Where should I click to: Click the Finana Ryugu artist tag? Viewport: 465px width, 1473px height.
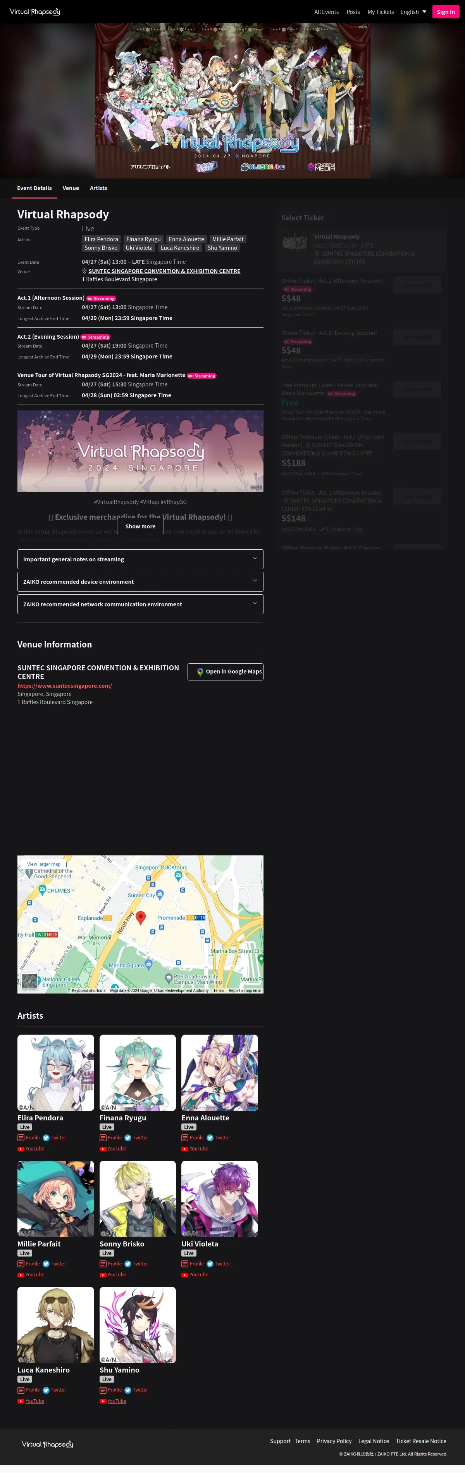coord(143,239)
